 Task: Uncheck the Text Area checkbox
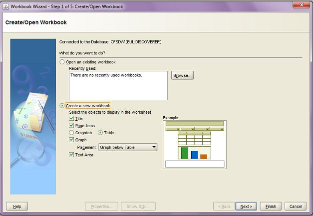click(71, 155)
